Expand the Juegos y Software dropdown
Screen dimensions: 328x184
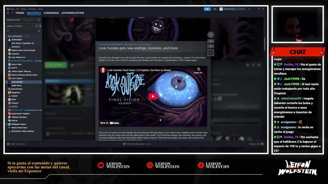(x=20, y=26)
